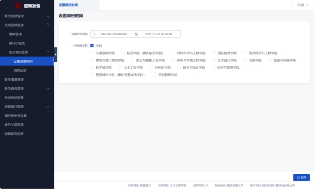Expand the 迎新部门管理 menu
315x189 pixels.
coord(48,107)
